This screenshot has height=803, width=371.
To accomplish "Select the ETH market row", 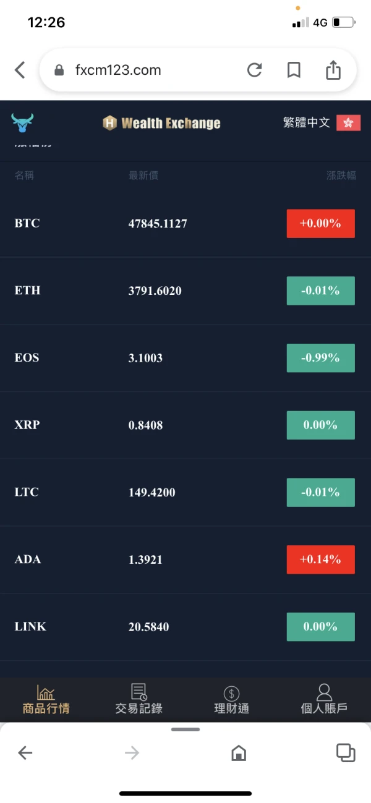I will coord(155,291).
